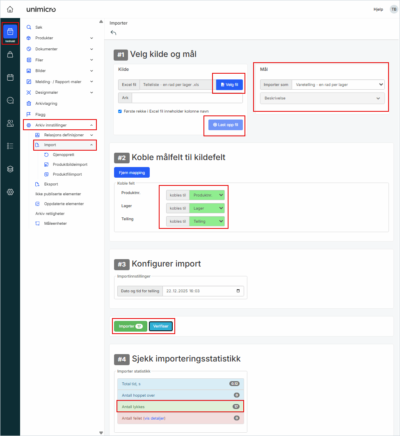Click the settings gear at the sidebar bottom
Screen dimensions: 400x436
click(x=10, y=192)
